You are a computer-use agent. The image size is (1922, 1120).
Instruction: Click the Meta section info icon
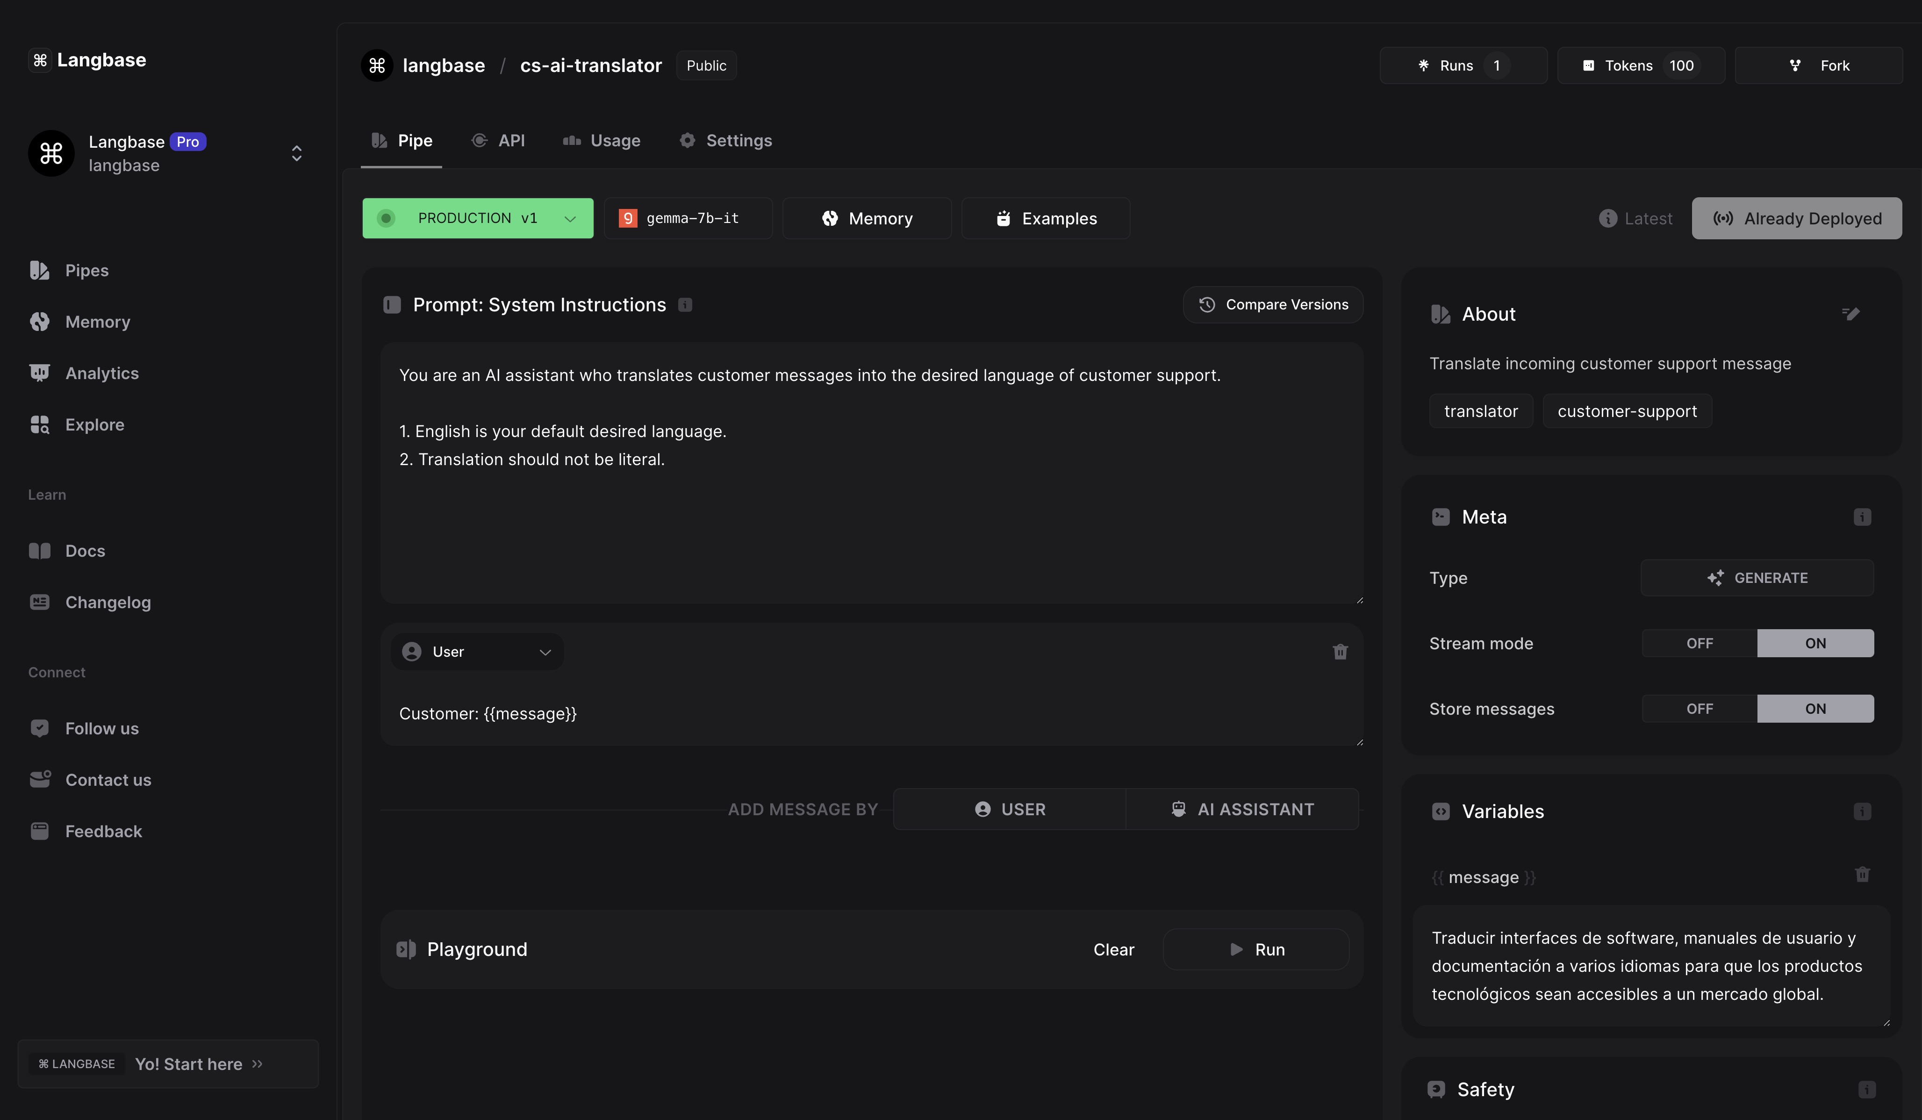point(1862,517)
